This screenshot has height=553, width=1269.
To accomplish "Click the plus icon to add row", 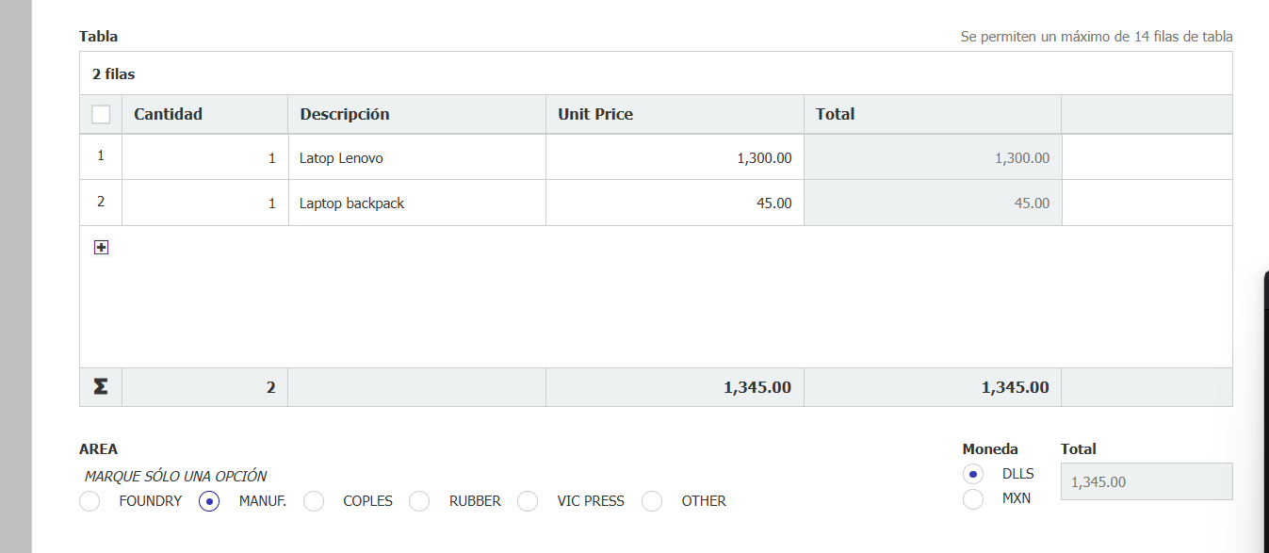I will [x=102, y=248].
